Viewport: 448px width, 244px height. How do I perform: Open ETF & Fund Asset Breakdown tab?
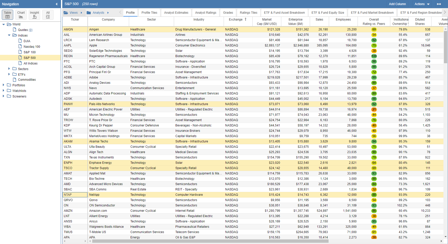284,13
